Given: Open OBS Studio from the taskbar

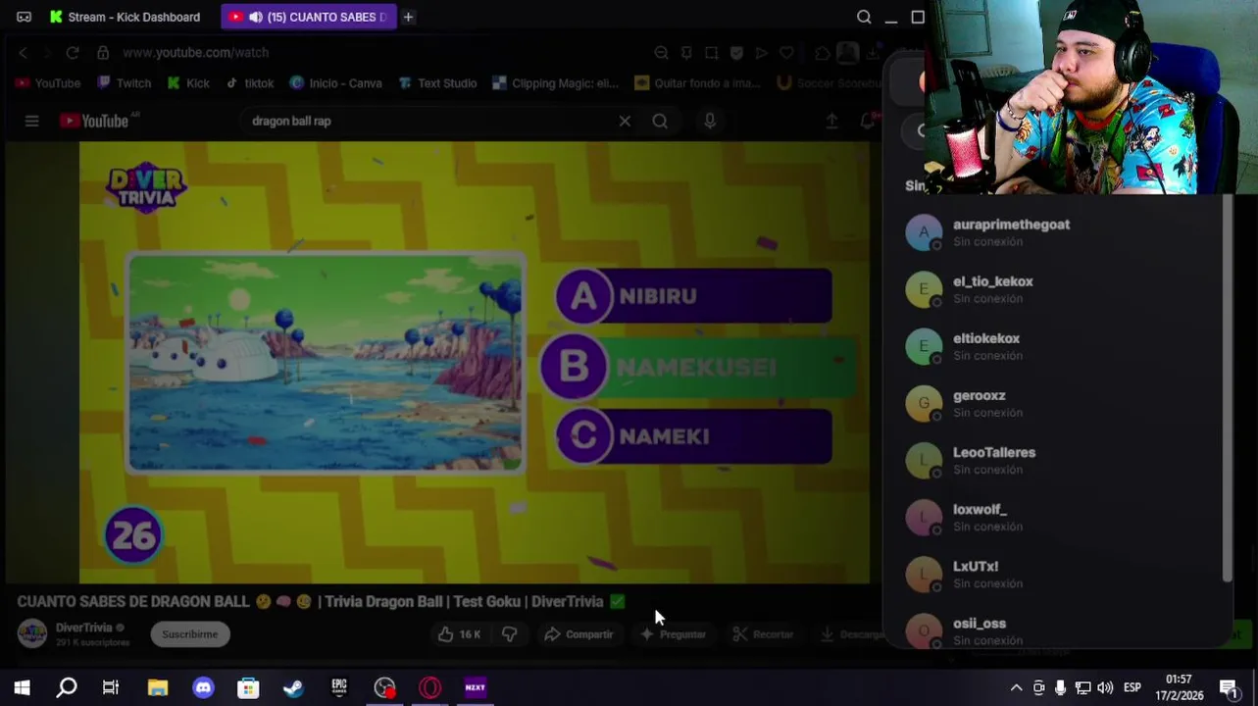Looking at the screenshot, I should pos(384,687).
